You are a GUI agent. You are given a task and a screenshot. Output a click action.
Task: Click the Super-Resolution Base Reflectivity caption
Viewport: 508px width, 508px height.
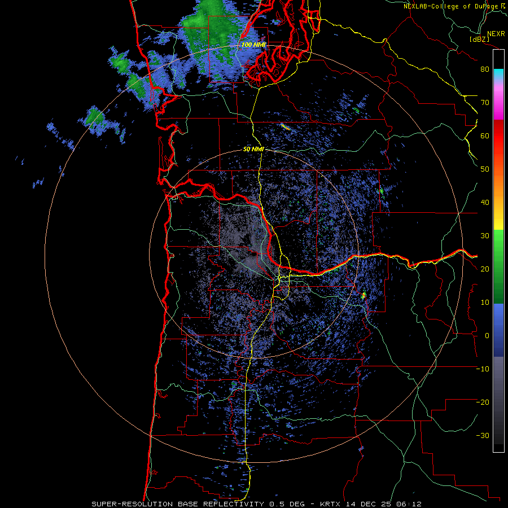257,504
